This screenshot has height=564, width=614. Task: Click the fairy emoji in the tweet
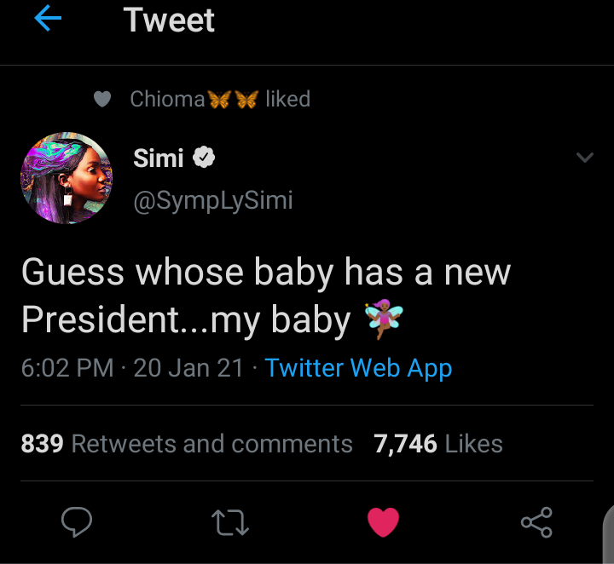coord(381,319)
